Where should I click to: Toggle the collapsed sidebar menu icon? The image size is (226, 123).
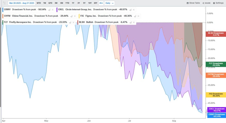point(4,3)
